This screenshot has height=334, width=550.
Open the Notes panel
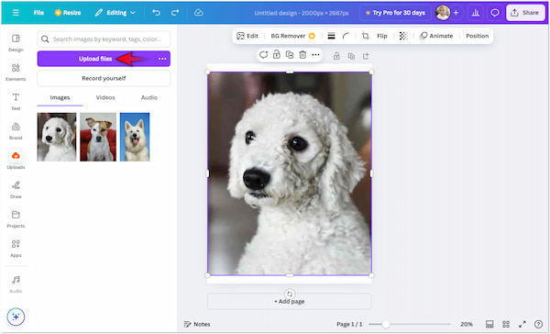(197, 324)
